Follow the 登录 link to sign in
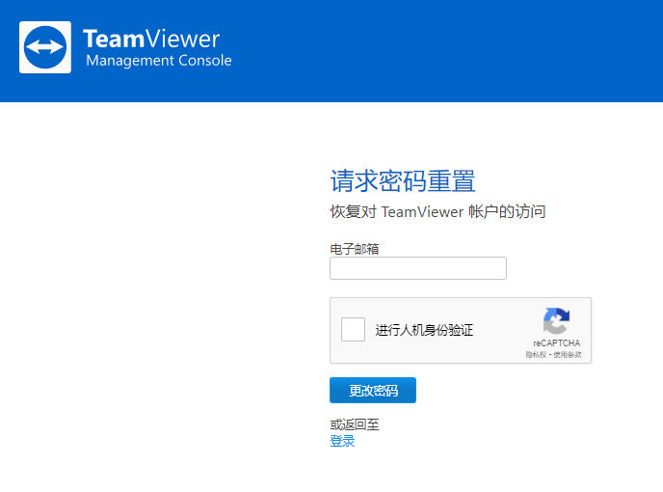The width and height of the screenshot is (663, 492). pos(342,441)
